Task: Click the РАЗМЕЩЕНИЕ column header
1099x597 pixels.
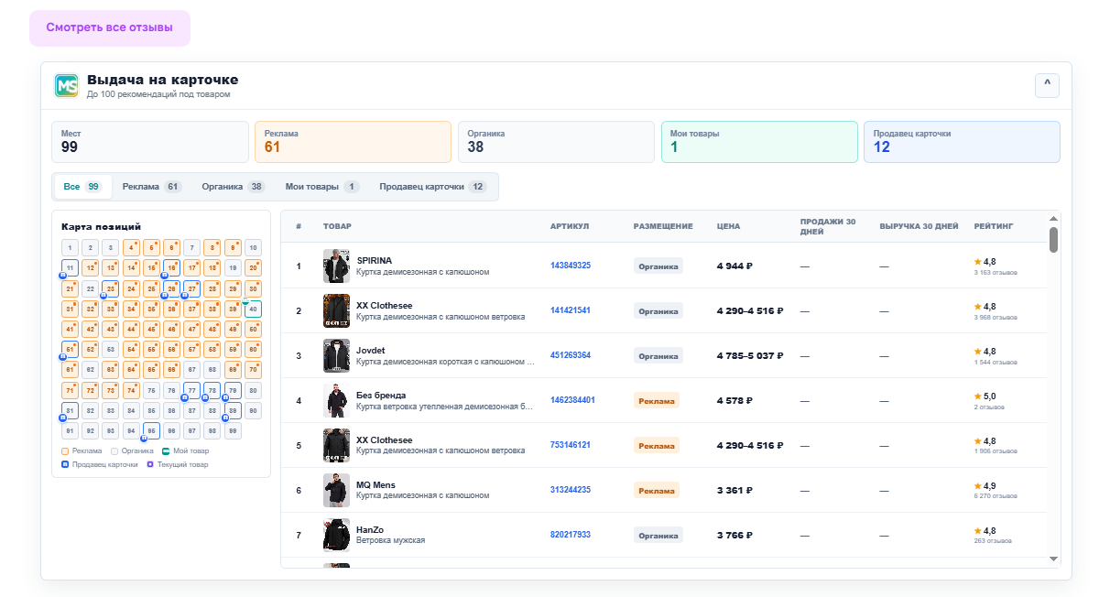Action: 663,226
